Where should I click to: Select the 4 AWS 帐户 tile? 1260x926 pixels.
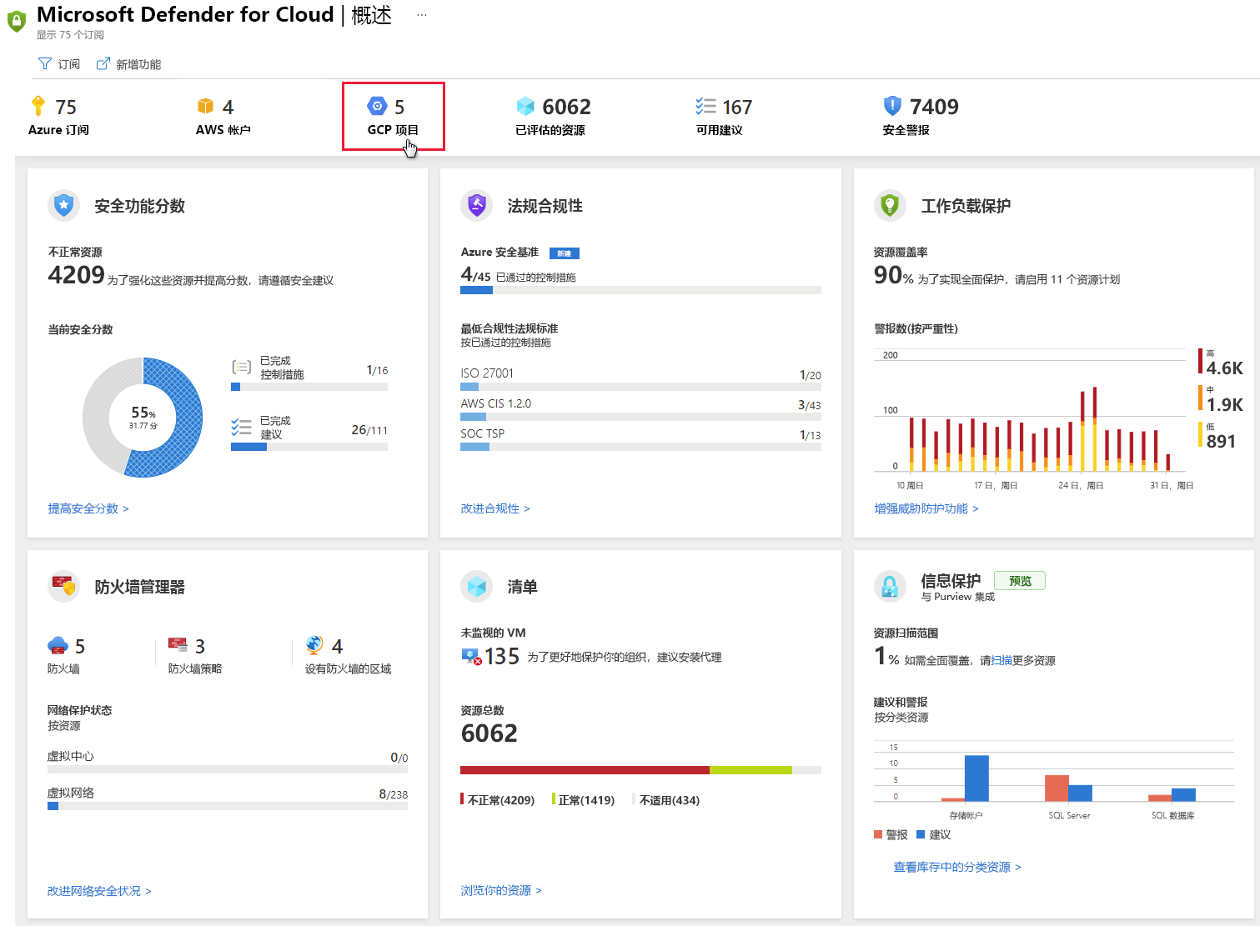[x=223, y=117]
